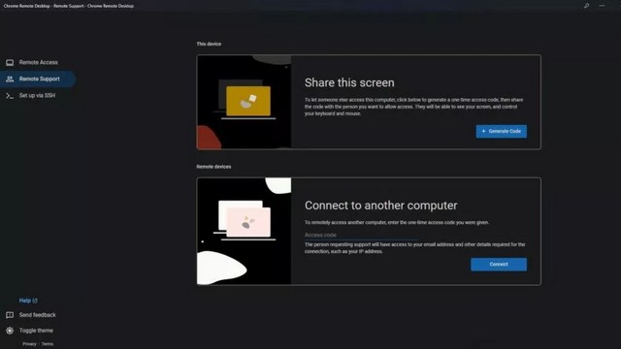Click the Connect to another computer heading
This screenshot has width=621, height=349.
point(381,206)
